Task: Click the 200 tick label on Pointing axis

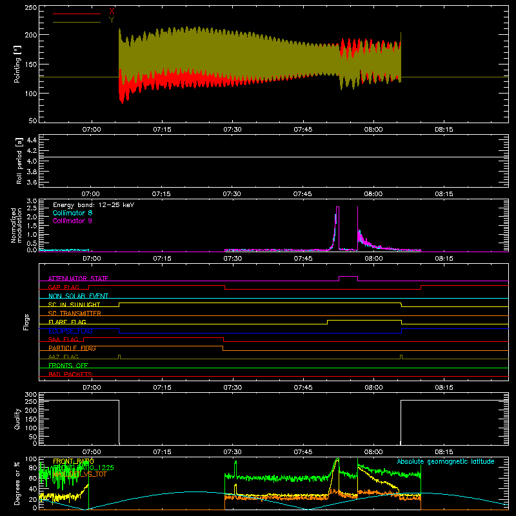Action: click(x=31, y=35)
